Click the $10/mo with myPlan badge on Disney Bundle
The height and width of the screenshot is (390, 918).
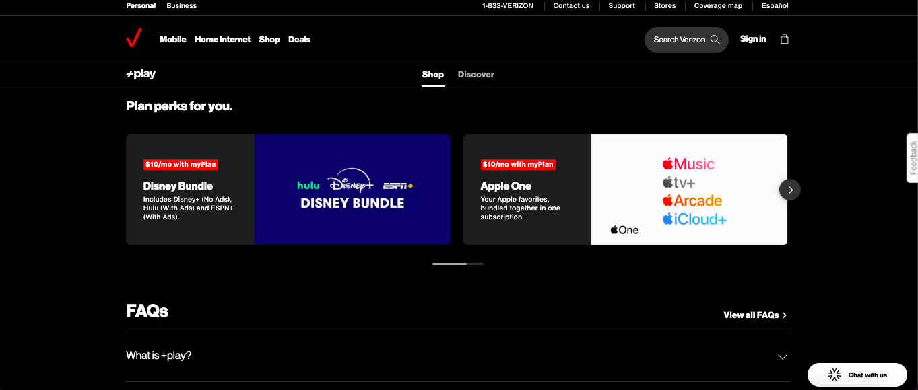click(x=181, y=164)
